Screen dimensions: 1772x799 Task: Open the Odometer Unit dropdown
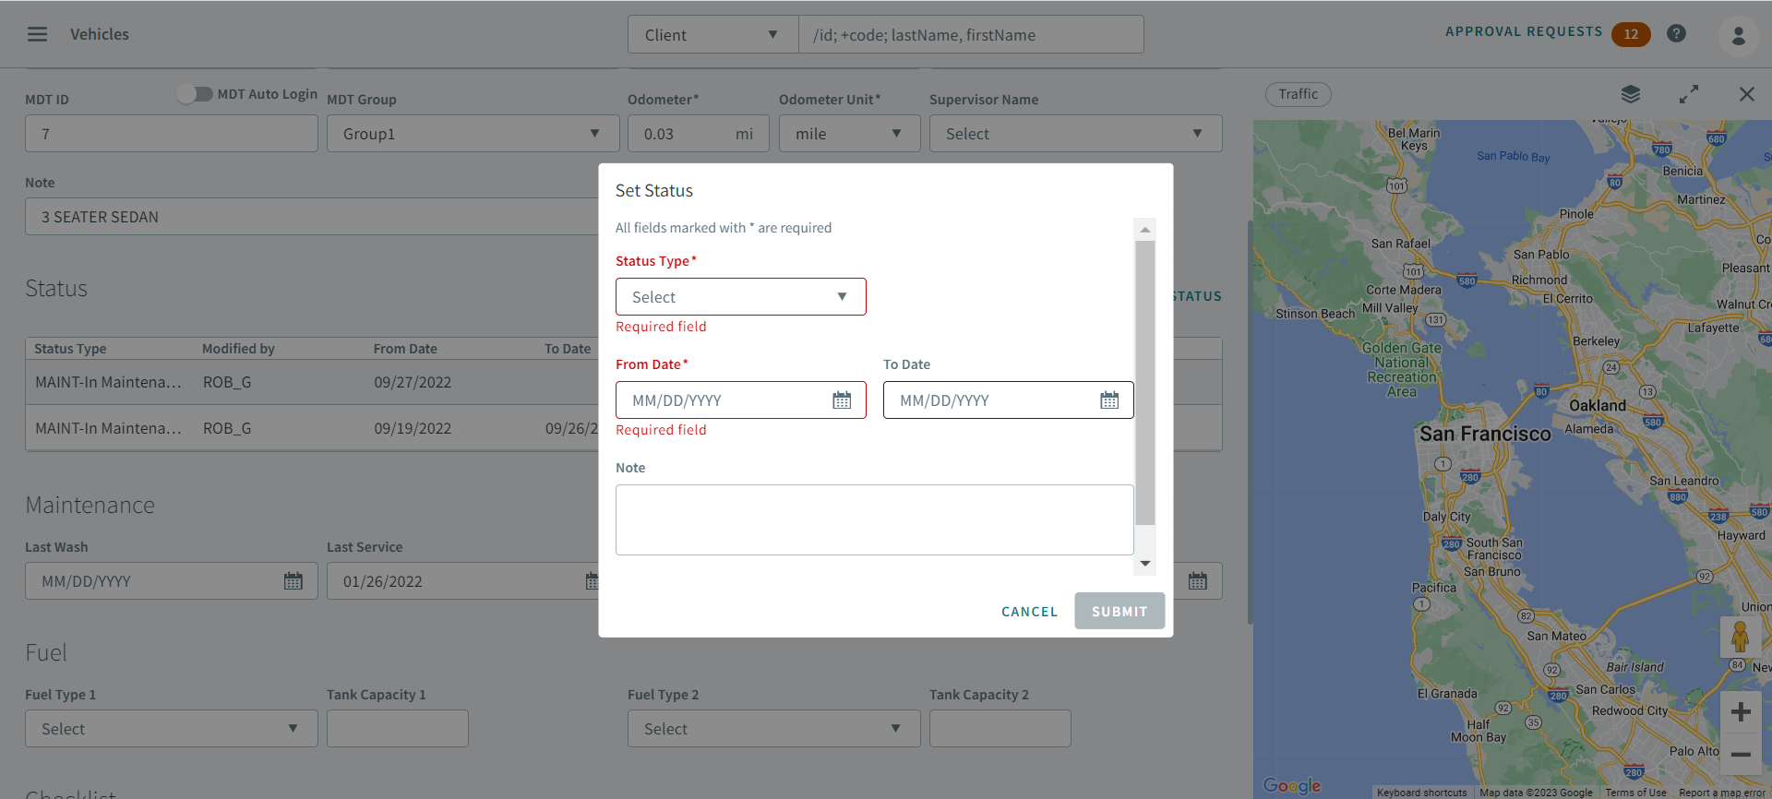coord(849,134)
